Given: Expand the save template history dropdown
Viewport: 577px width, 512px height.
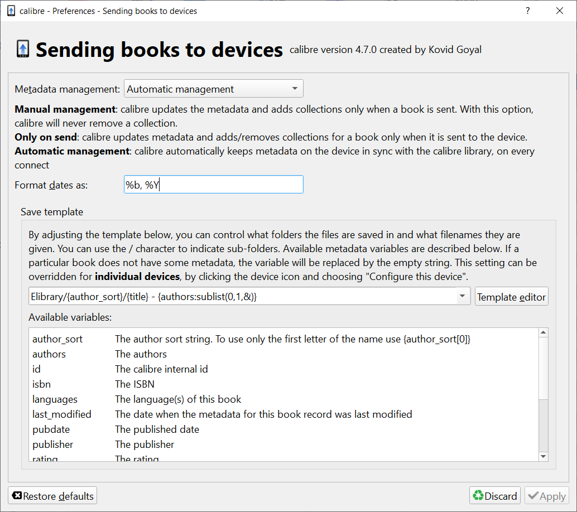Looking at the screenshot, I should pos(463,297).
